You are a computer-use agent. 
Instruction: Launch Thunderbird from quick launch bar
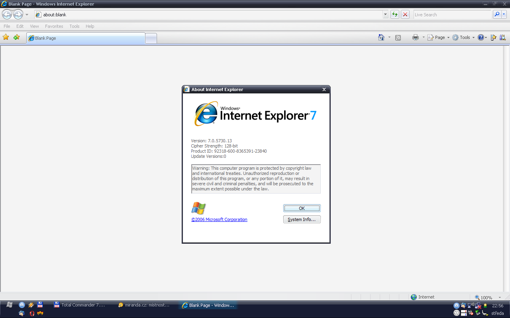22,313
